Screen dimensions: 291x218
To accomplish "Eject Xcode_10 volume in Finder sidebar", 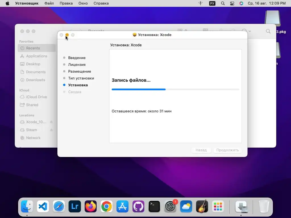I will click(x=51, y=122).
